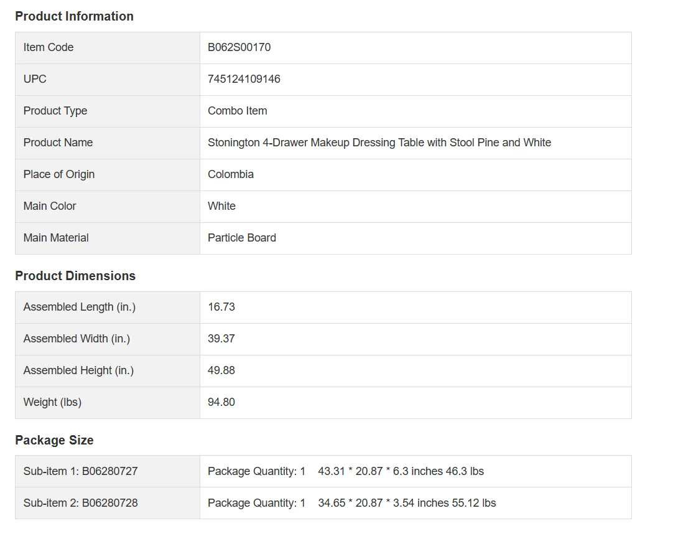This screenshot has width=696, height=536.
Task: Select the UPC number 745124109146
Action: click(x=244, y=79)
